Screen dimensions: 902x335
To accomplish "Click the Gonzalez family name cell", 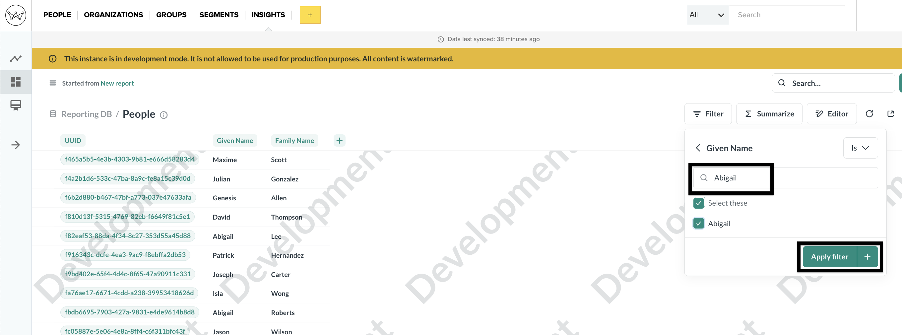I will 285,179.
